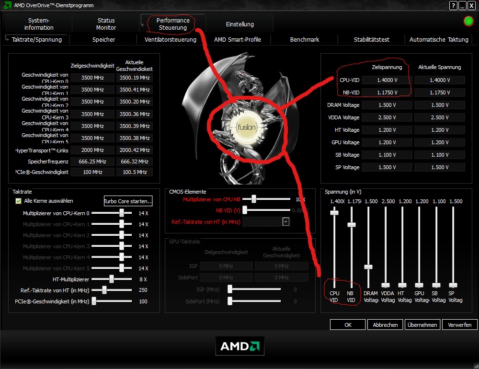Click Multiplizierer von CPU-Kern 5 slider handle

click(122, 268)
